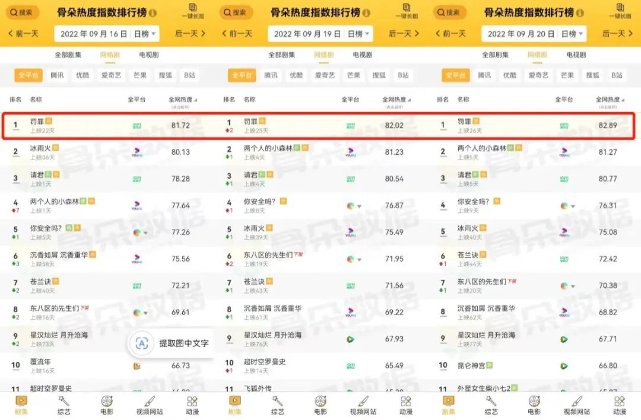Image resolution: width=641 pixels, height=420 pixels.
Task: Tap the search icon in the Sept 16 panel
Action: (22, 12)
